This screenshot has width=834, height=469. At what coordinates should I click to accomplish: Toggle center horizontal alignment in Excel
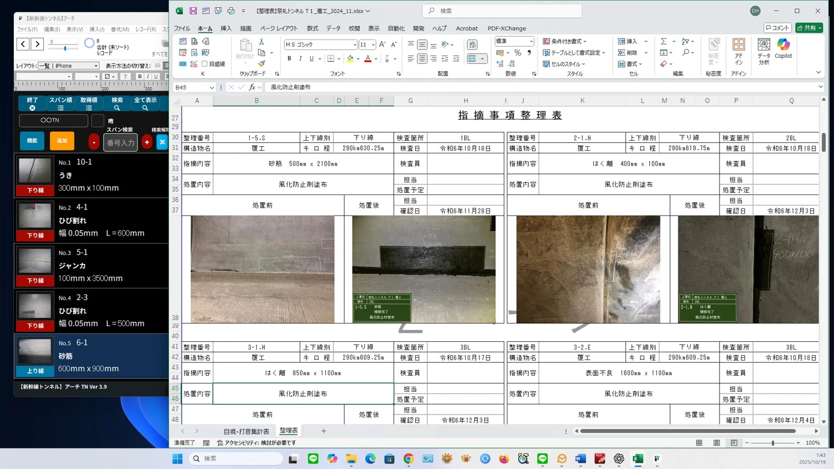click(422, 58)
